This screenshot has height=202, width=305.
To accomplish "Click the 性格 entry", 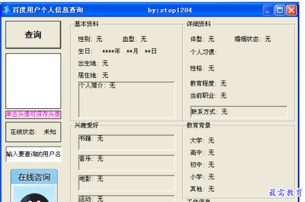I will [x=202, y=68].
